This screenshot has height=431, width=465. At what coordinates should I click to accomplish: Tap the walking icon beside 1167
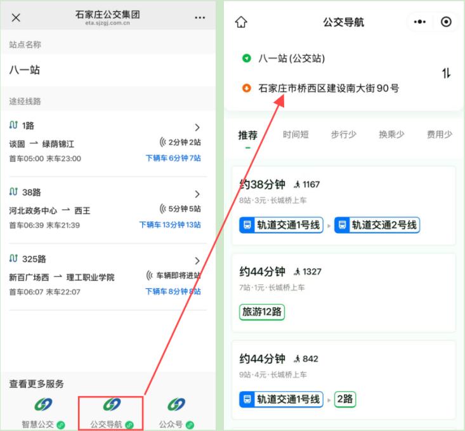tap(297, 185)
